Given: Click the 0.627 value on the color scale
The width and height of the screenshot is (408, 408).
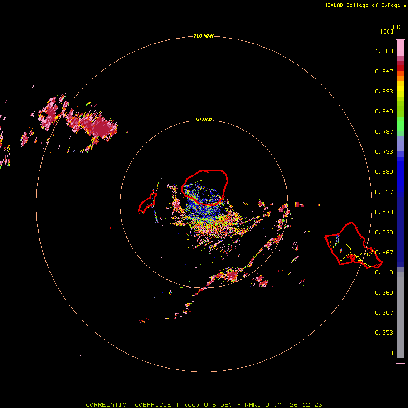Looking at the screenshot, I should [x=384, y=192].
